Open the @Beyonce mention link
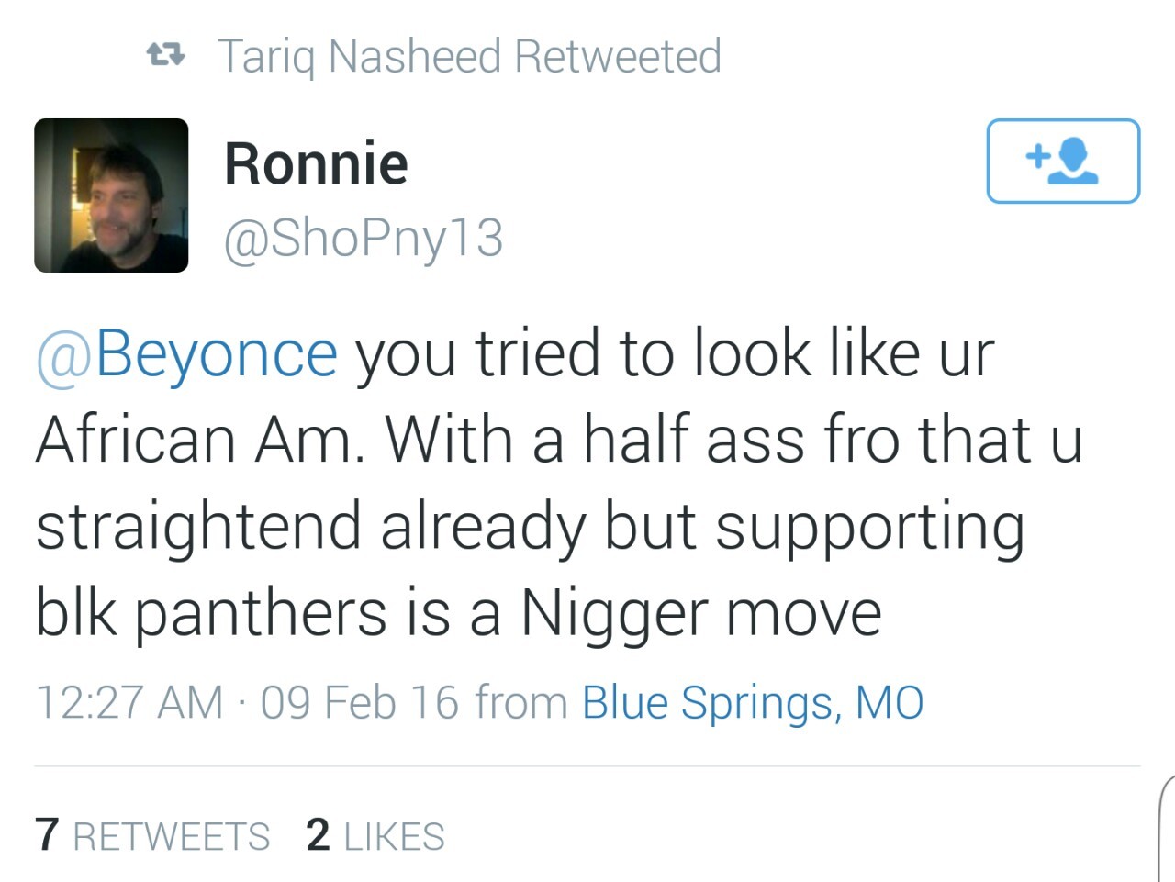This screenshot has width=1175, height=882. pos(187,354)
